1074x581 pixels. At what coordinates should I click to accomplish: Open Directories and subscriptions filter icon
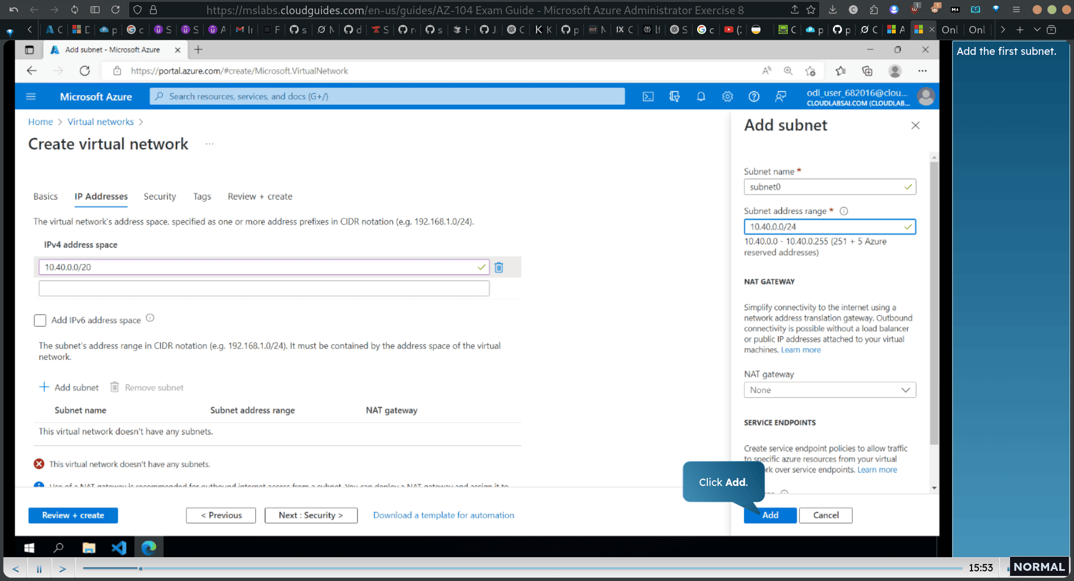(x=675, y=97)
